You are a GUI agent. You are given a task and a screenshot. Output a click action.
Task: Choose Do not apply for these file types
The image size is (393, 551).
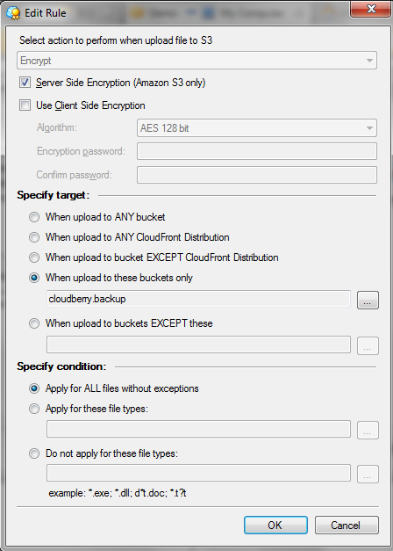[x=34, y=453]
